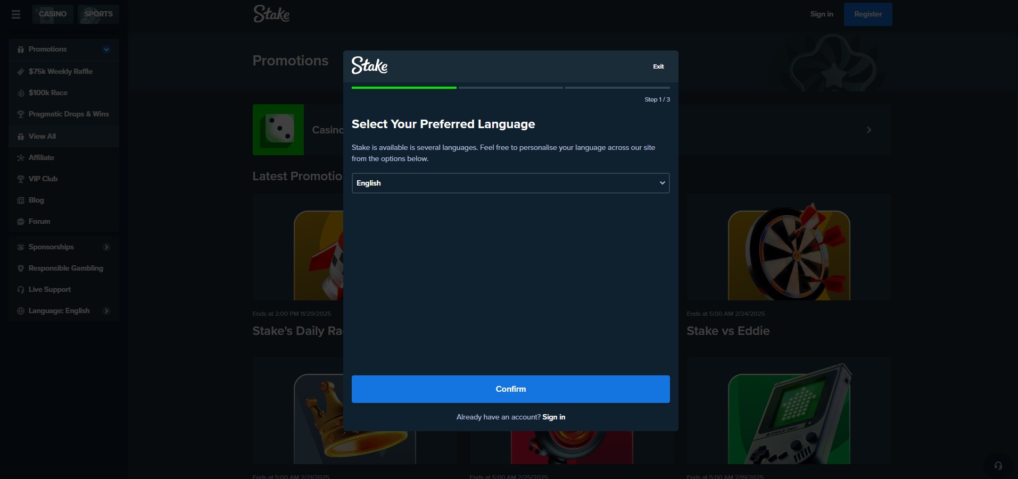Click the Register button
Image resolution: width=1018 pixels, height=479 pixels.
[868, 14]
